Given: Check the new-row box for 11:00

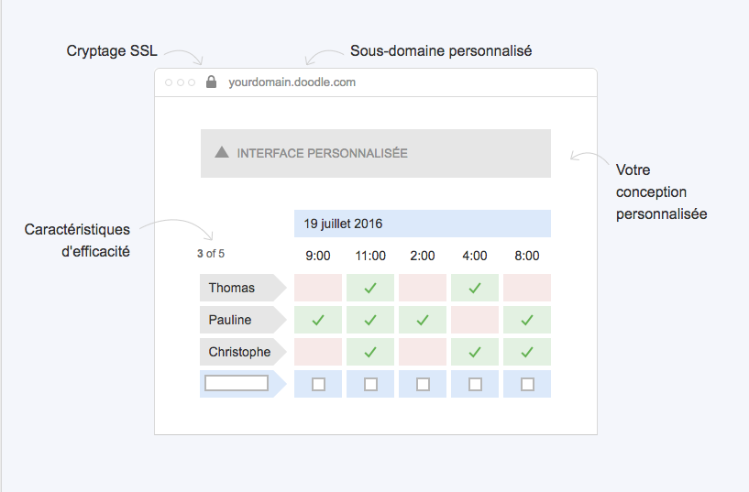Looking at the screenshot, I should pos(370,384).
